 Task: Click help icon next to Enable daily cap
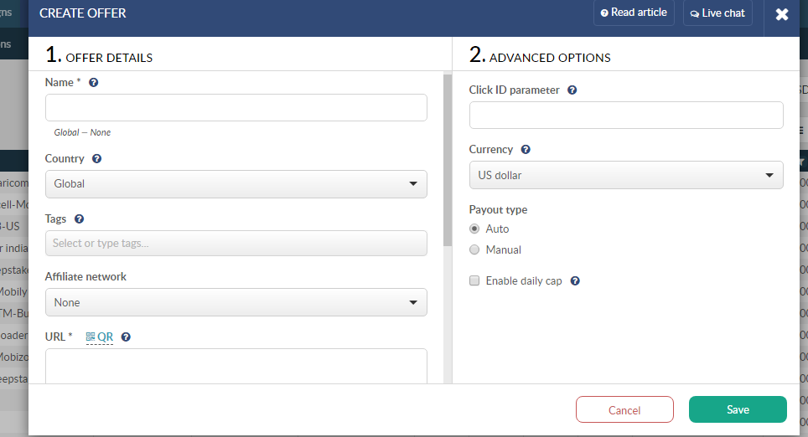point(575,281)
